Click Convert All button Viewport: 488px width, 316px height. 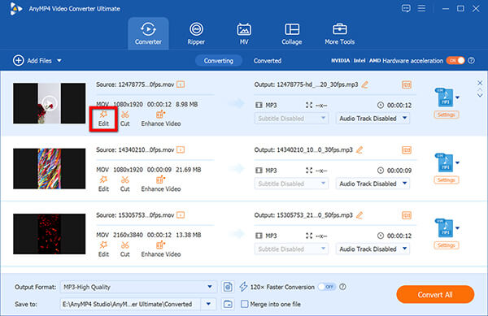[x=435, y=295]
